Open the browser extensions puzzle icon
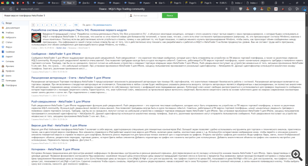 point(290,9)
